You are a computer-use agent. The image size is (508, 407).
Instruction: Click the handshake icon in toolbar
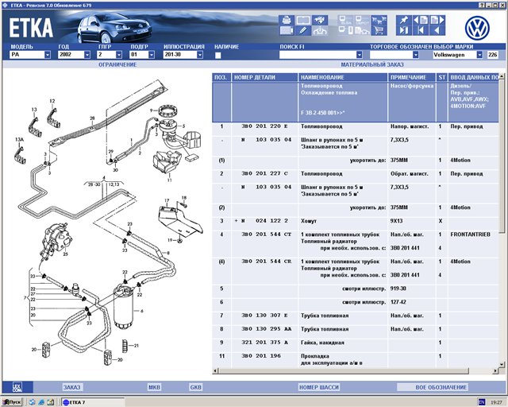pyautogui.click(x=320, y=20)
